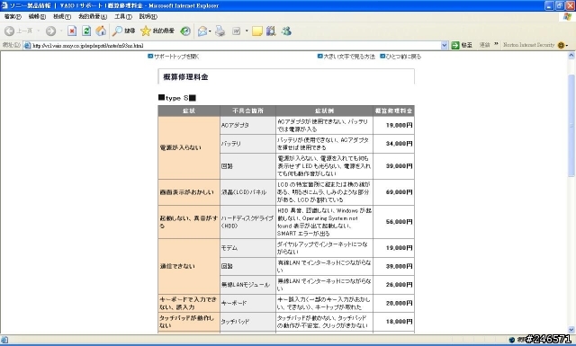
Task: Print the page with printer icon
Action: [x=220, y=31]
